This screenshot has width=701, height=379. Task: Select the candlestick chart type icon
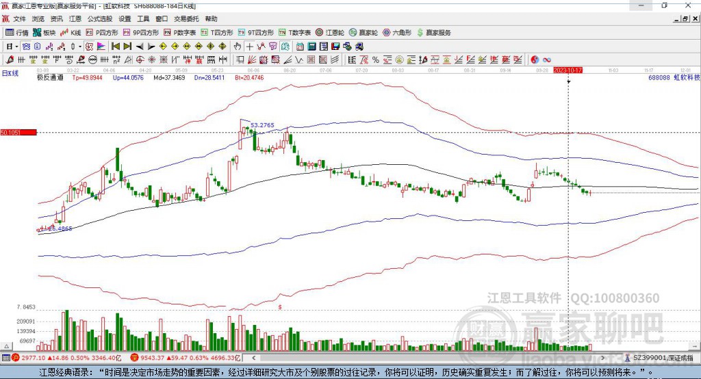click(x=73, y=47)
